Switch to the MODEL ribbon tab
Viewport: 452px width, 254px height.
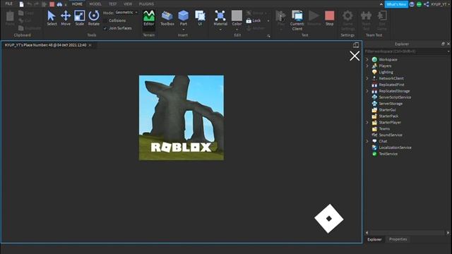95,4
